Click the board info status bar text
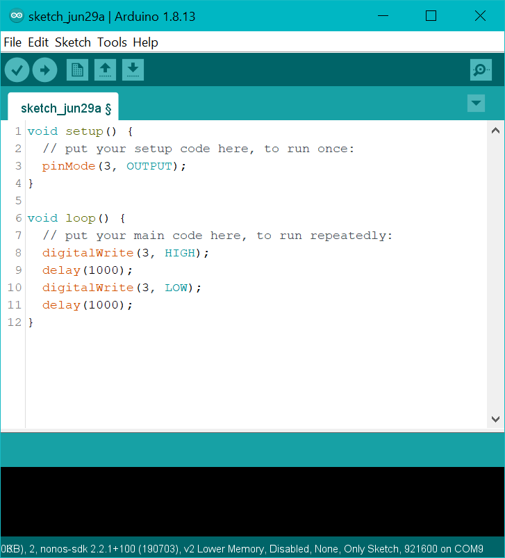 tap(242, 549)
